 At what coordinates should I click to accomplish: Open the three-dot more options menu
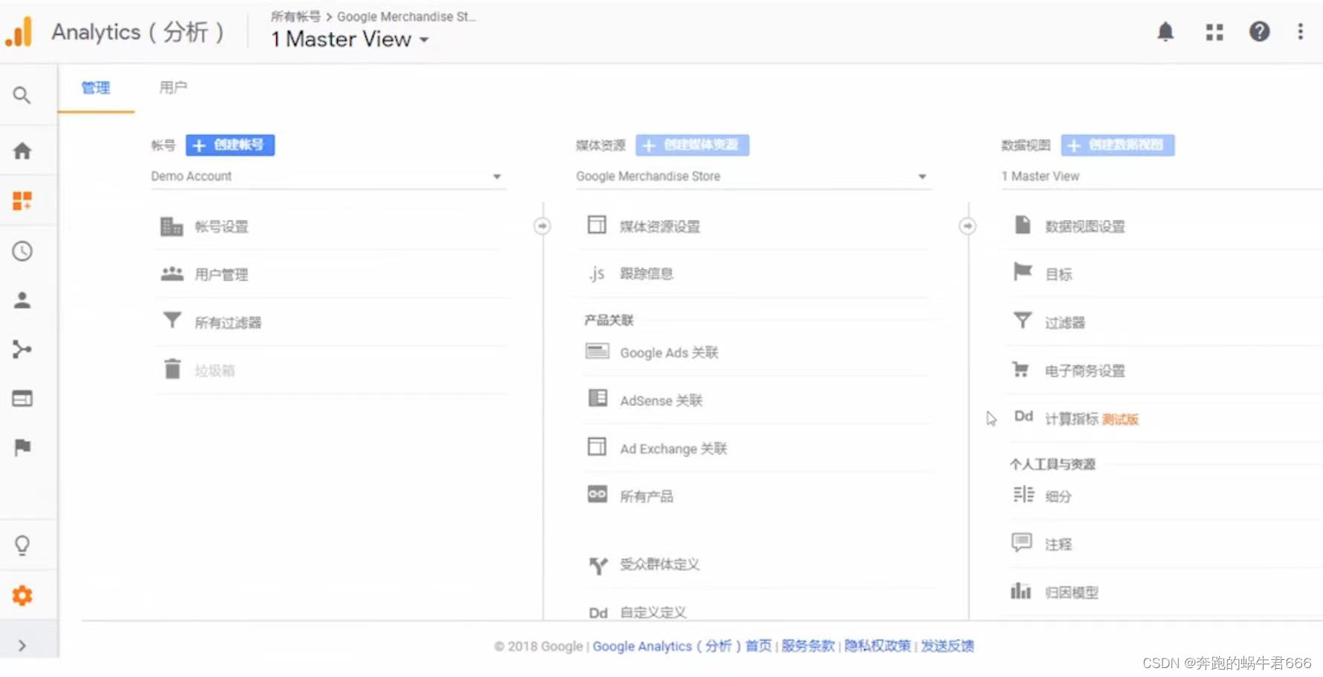pos(1300,32)
